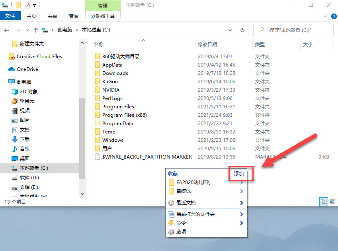338x251 pixels.
Task: Open the 查看 ribbon tab
Action: tap(74, 16)
